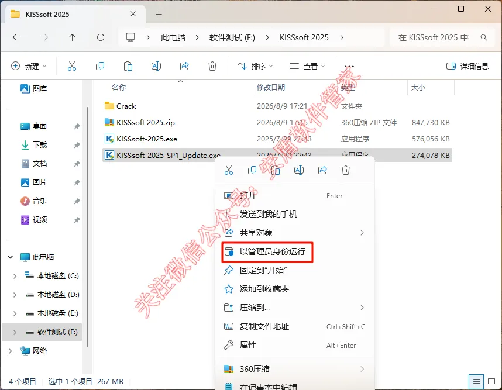The width and height of the screenshot is (502, 390).
Task: Click the context menu Share icon
Action: coord(322,170)
